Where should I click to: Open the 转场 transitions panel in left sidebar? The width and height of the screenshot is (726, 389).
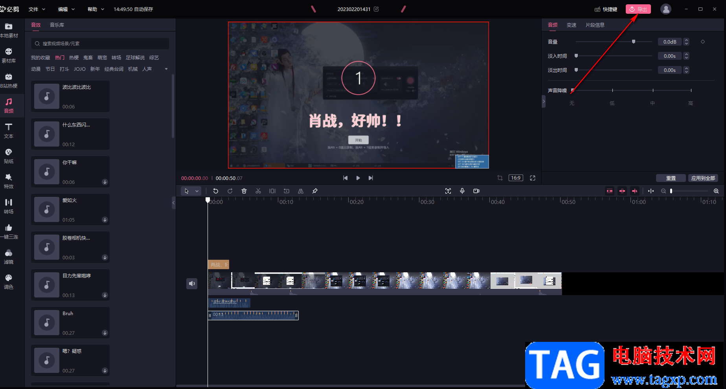point(9,206)
